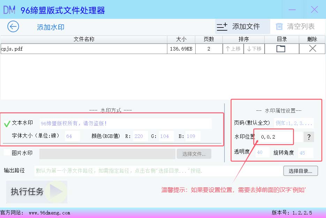Click the R color value field 220
Viewport: 326px width, 218px height.
click(x=141, y=136)
